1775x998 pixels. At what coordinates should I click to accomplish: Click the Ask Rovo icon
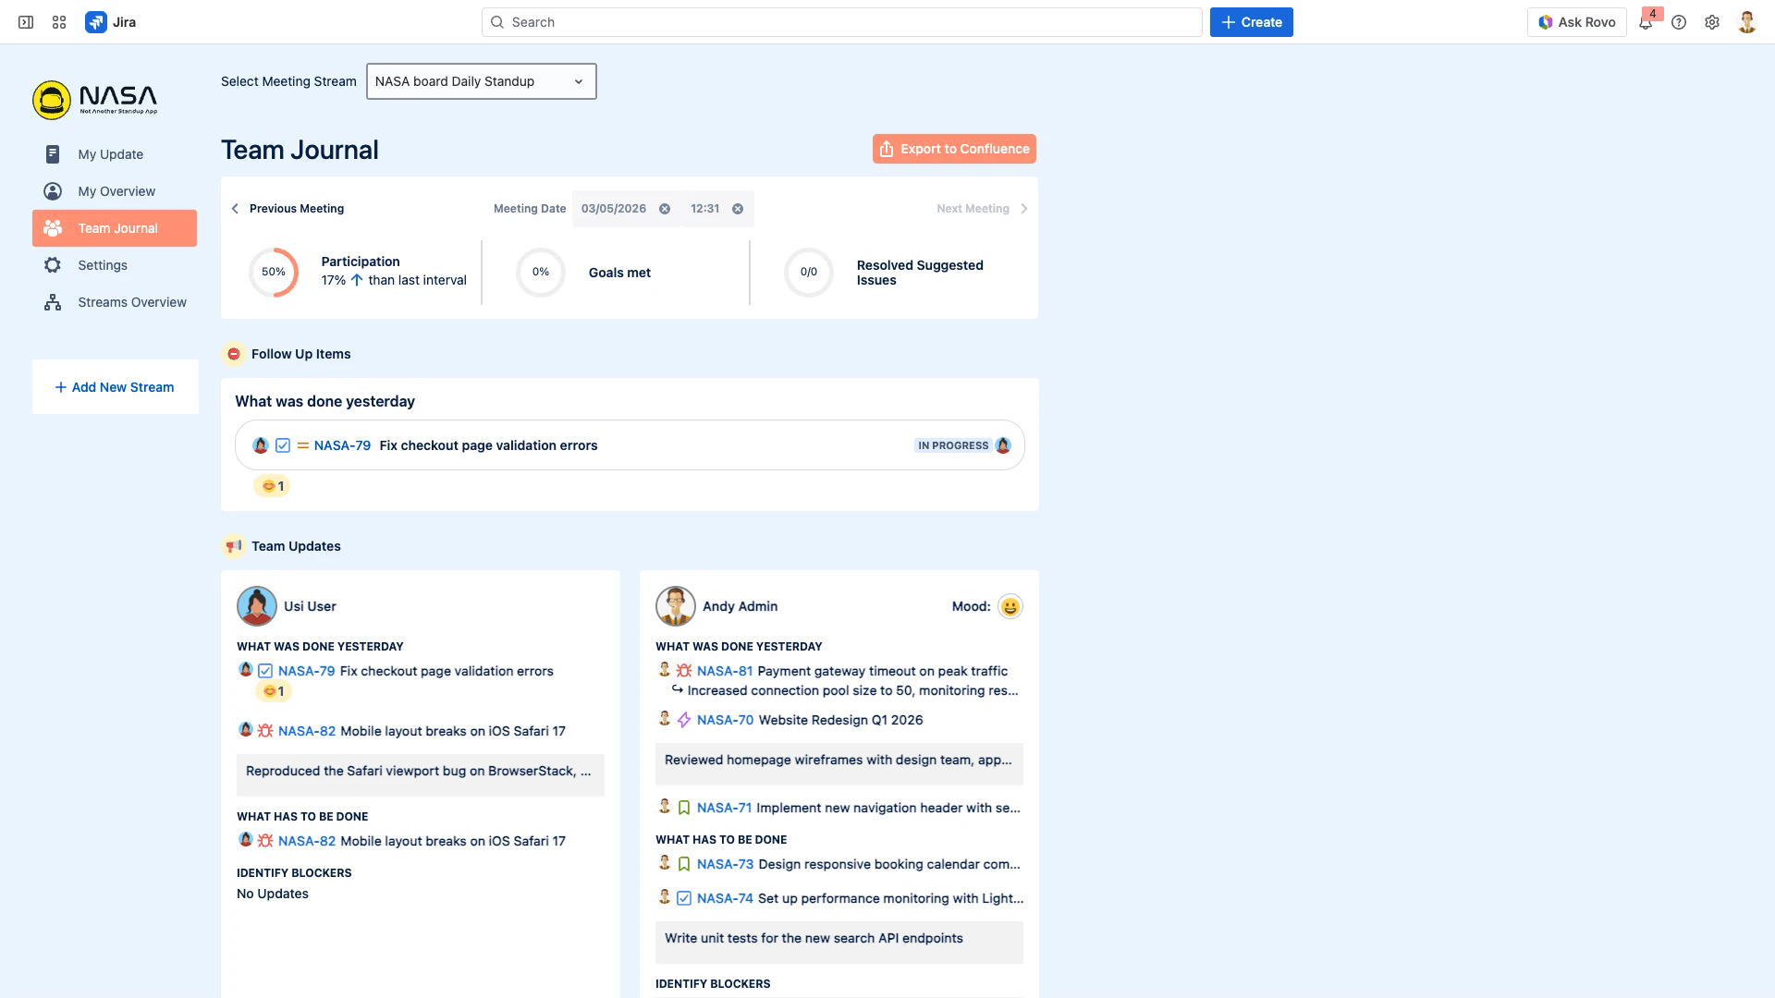1544,21
